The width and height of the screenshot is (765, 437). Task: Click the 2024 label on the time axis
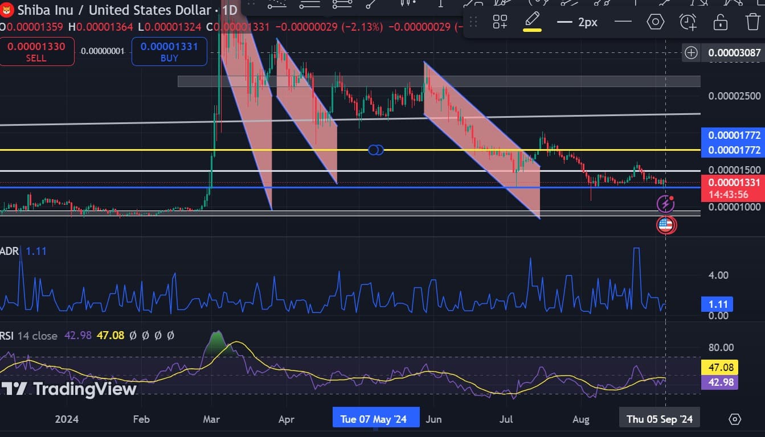67,419
